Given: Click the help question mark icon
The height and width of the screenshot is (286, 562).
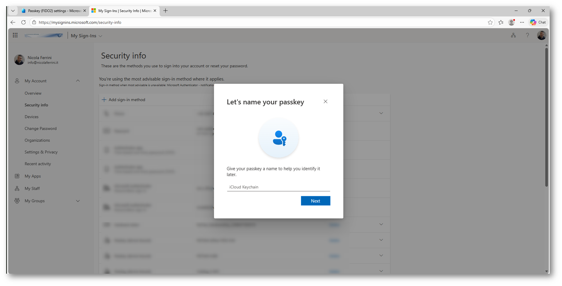Looking at the screenshot, I should coord(527,36).
